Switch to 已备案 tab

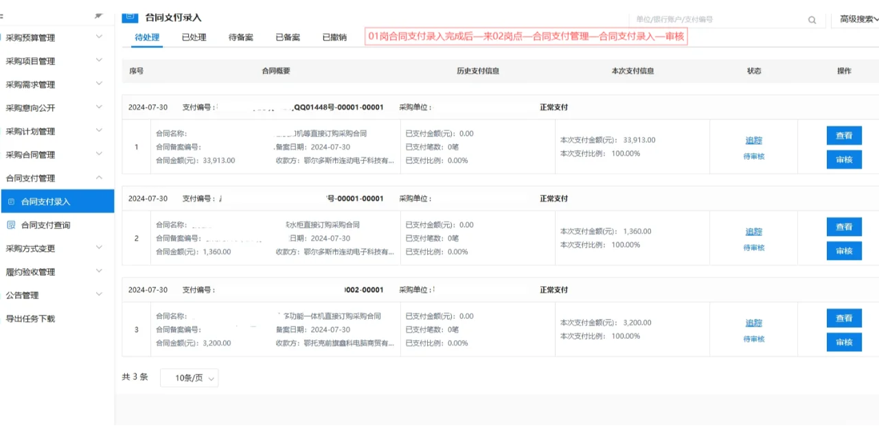pyautogui.click(x=288, y=37)
